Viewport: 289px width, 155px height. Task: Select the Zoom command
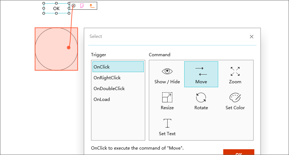(x=235, y=75)
